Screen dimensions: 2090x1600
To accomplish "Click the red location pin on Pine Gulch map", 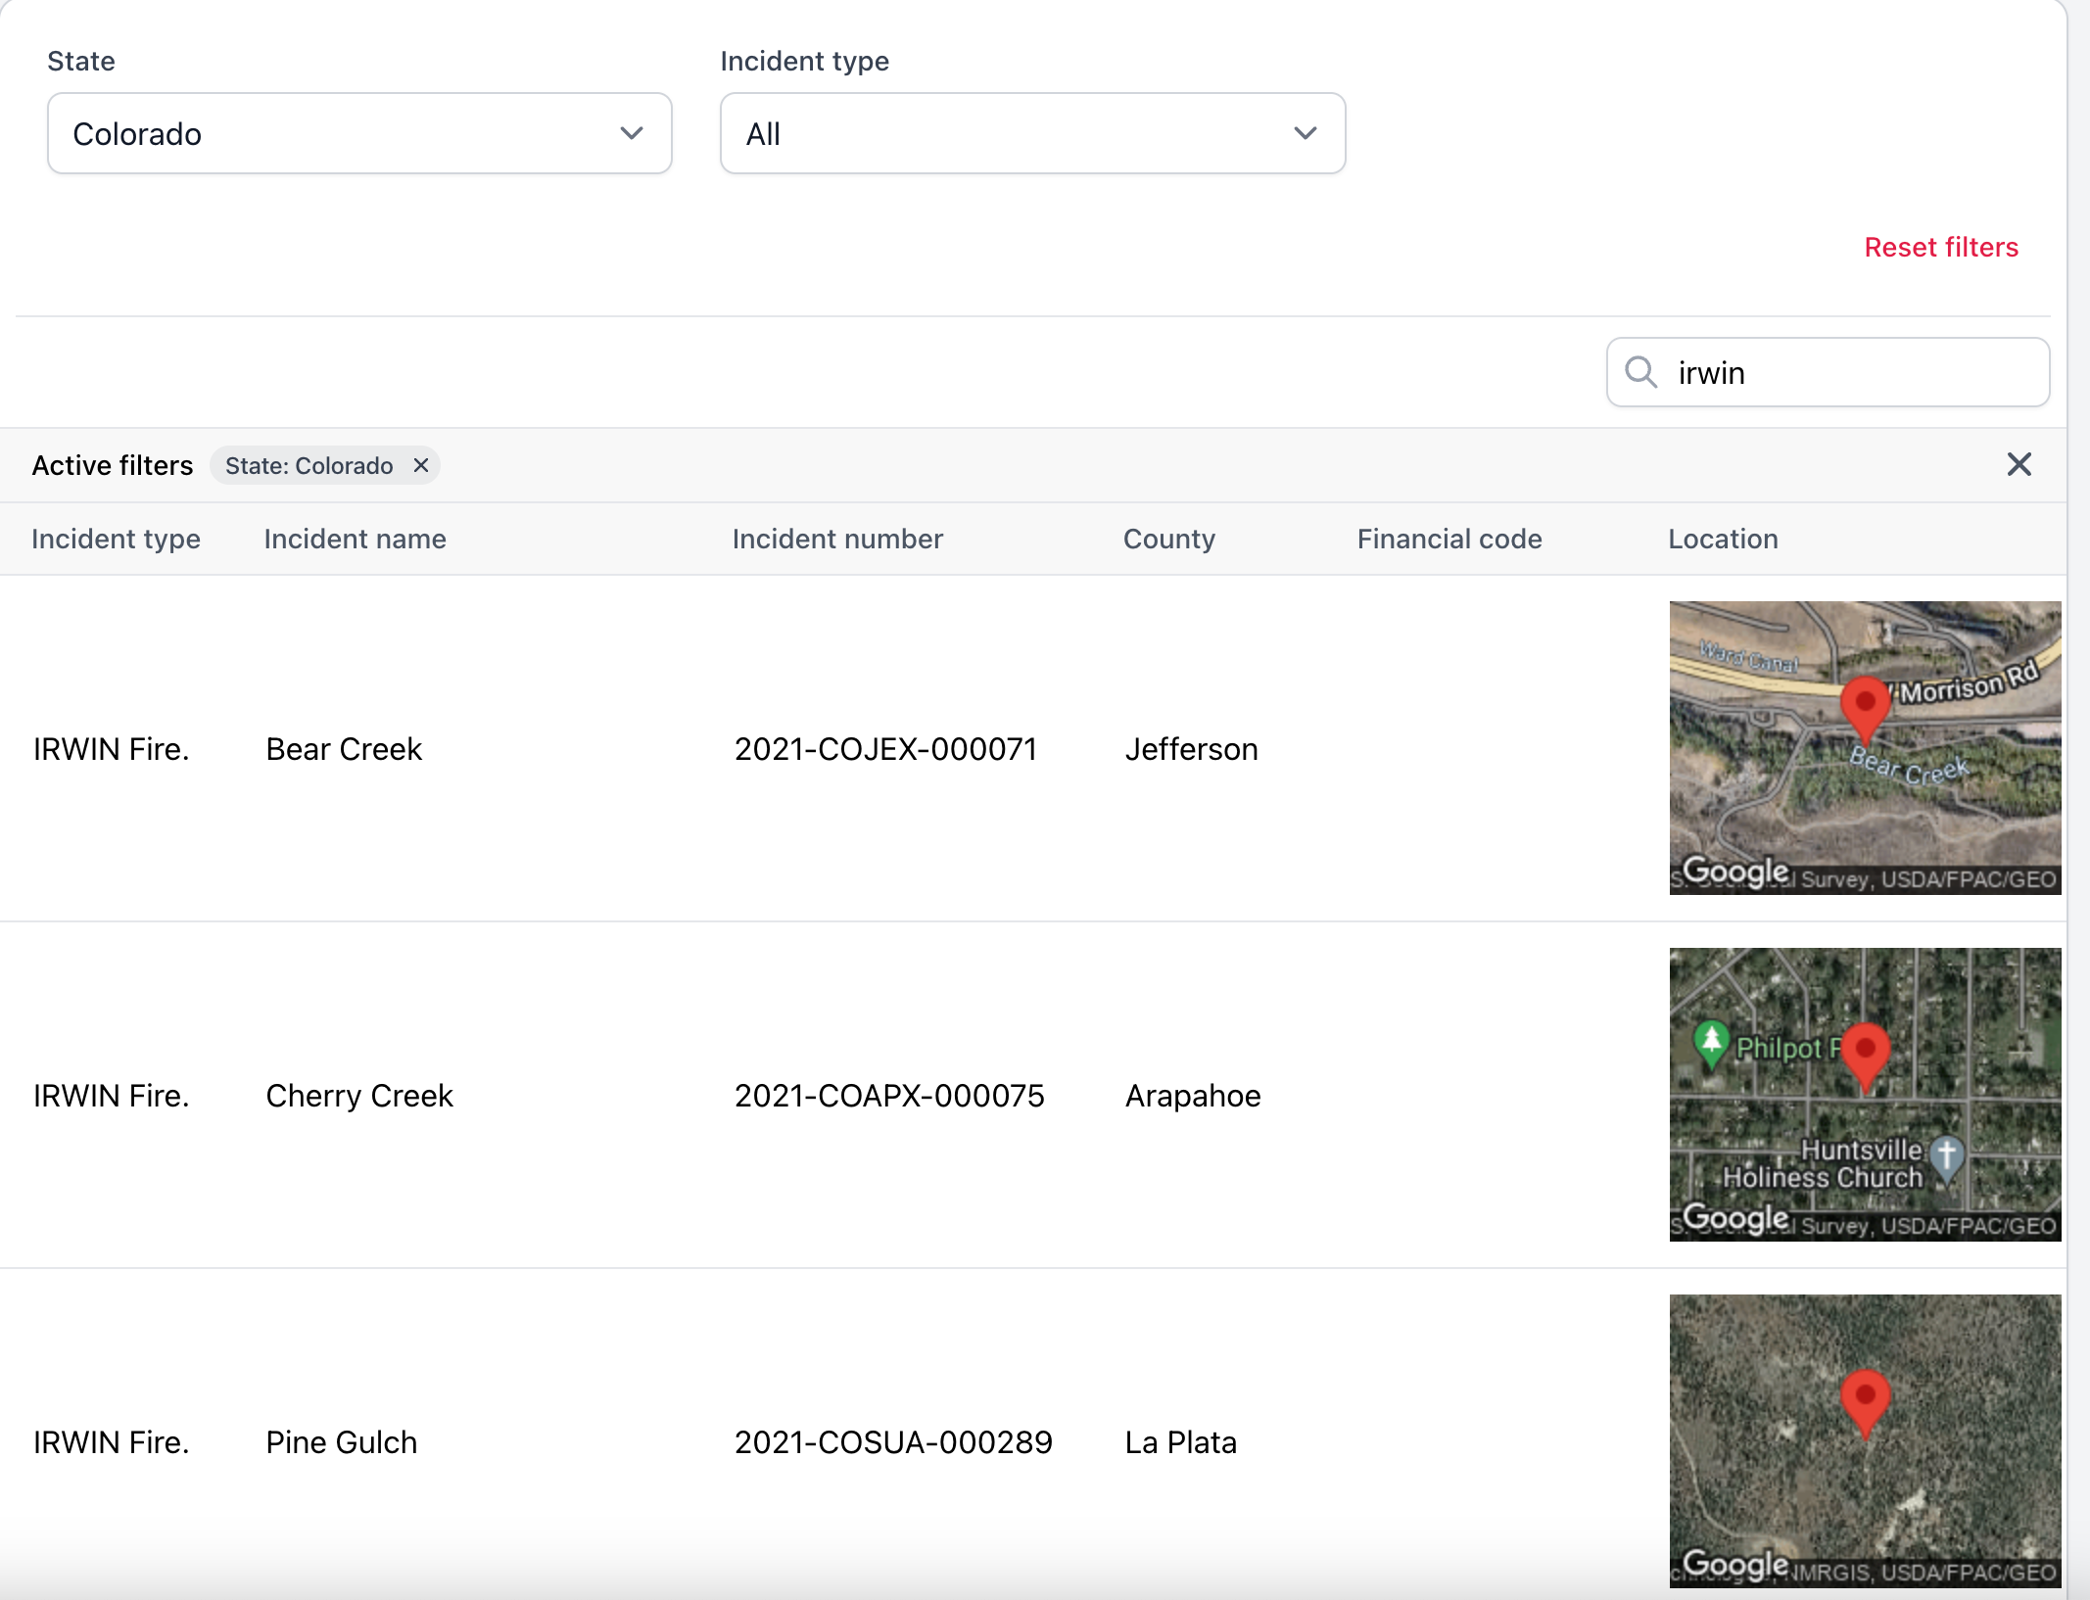I will [1865, 1398].
